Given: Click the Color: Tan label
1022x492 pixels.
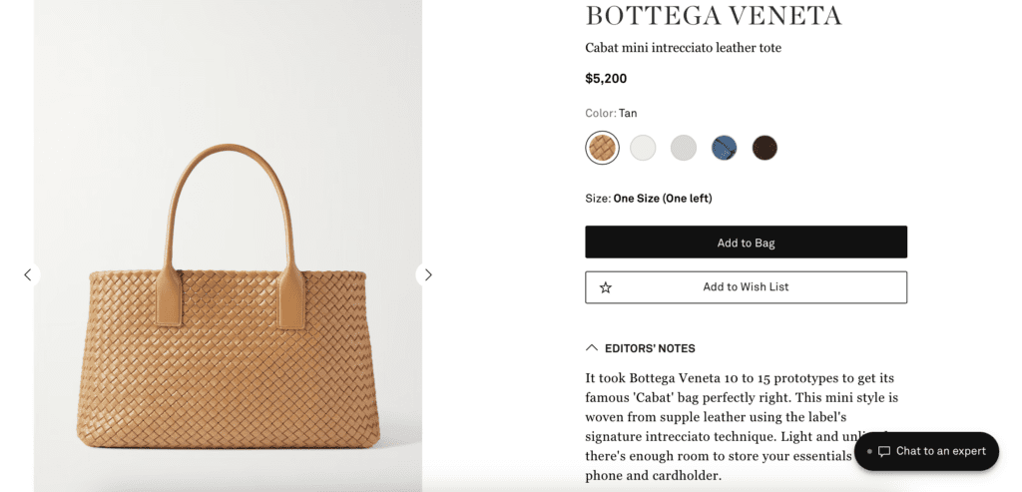Looking at the screenshot, I should [611, 114].
